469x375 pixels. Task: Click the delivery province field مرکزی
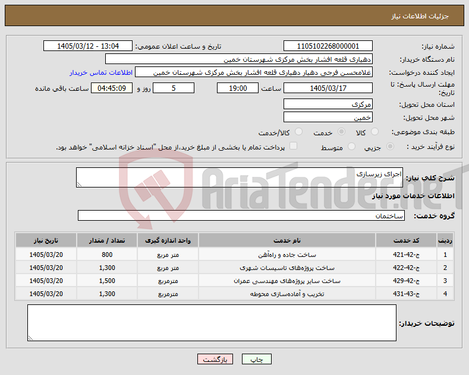click(x=328, y=104)
